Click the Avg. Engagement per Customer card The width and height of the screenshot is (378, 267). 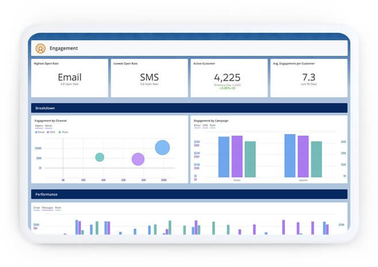(x=308, y=77)
